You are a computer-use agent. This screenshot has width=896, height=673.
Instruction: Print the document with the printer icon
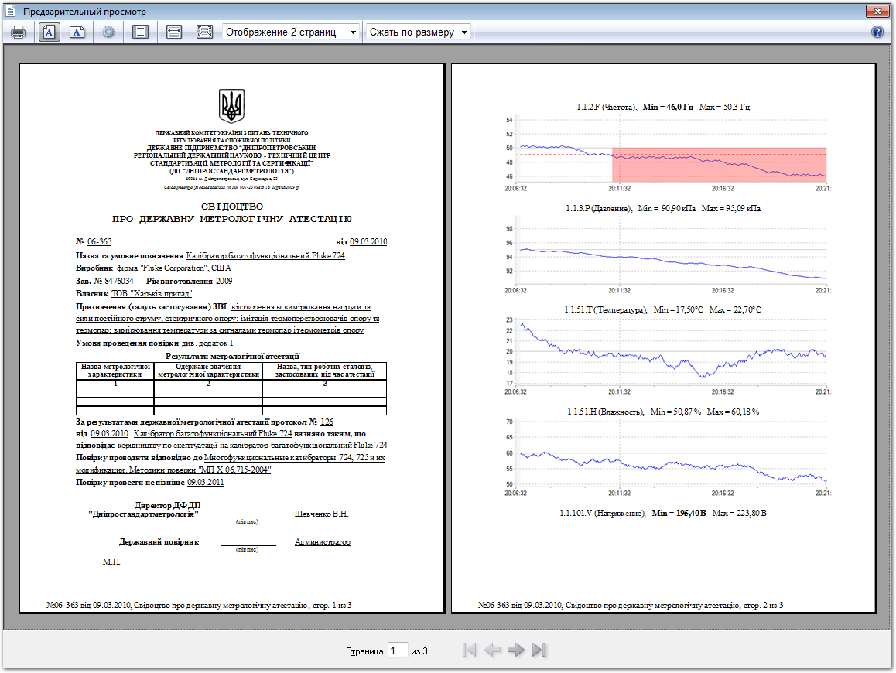[x=19, y=32]
